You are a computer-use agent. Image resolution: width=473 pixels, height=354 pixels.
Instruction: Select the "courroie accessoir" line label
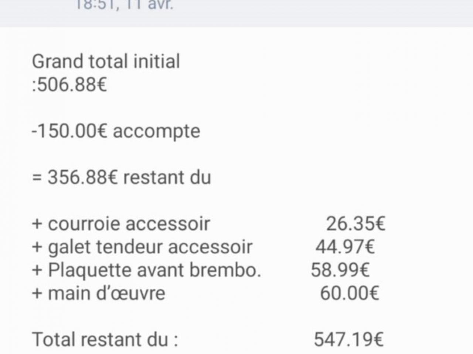click(x=129, y=224)
